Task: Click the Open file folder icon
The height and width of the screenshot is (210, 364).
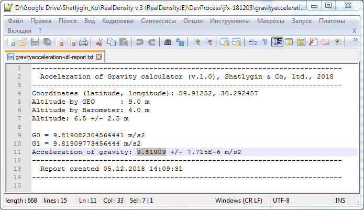Action: click(23, 42)
